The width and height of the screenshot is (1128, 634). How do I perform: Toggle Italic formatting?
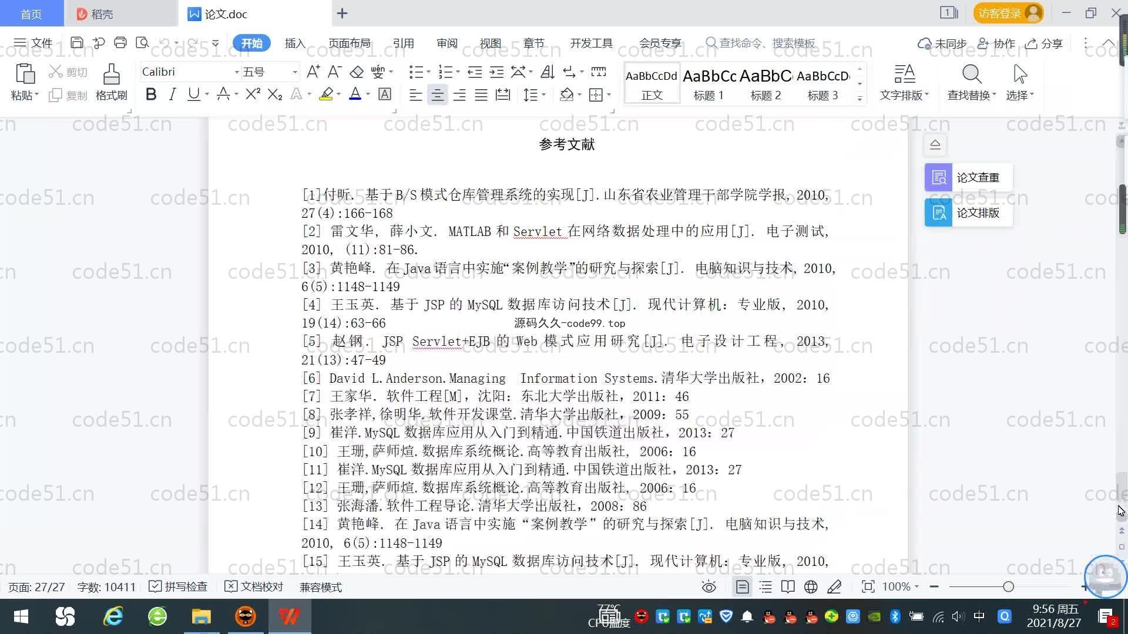click(x=172, y=94)
